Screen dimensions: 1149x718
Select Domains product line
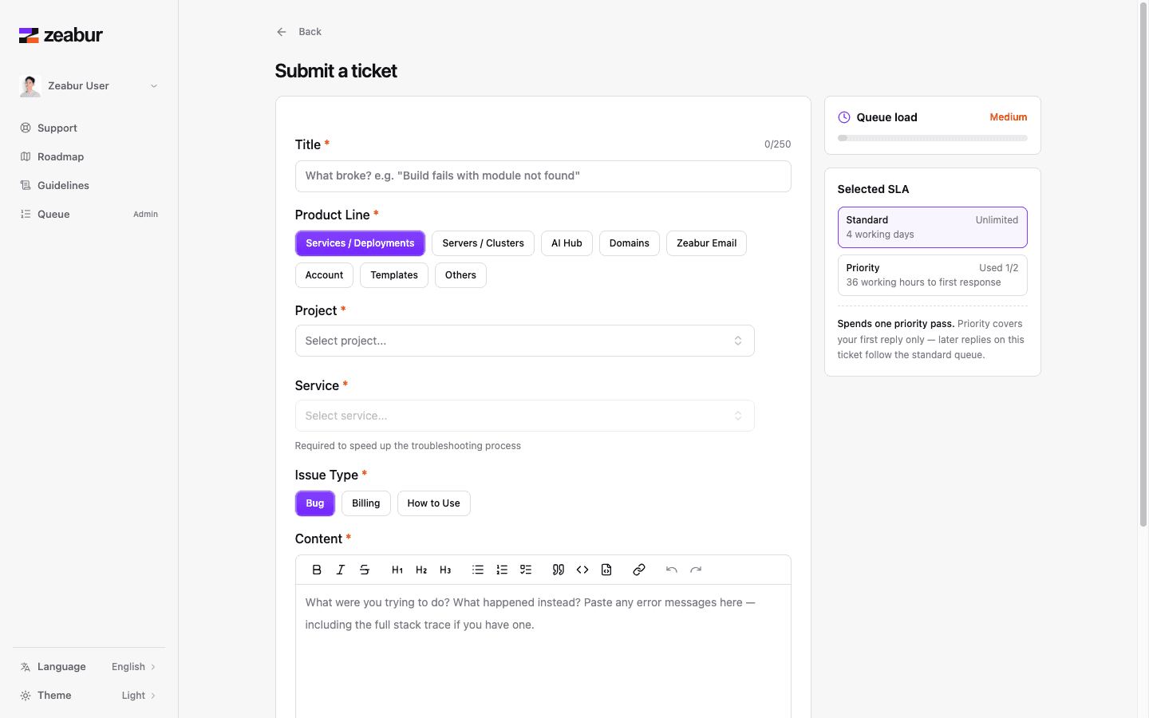point(630,243)
